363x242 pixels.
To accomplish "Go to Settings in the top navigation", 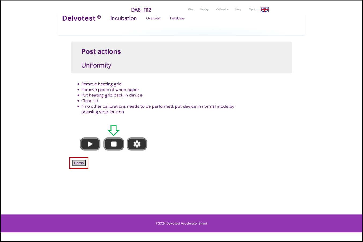I will pyautogui.click(x=205, y=9).
